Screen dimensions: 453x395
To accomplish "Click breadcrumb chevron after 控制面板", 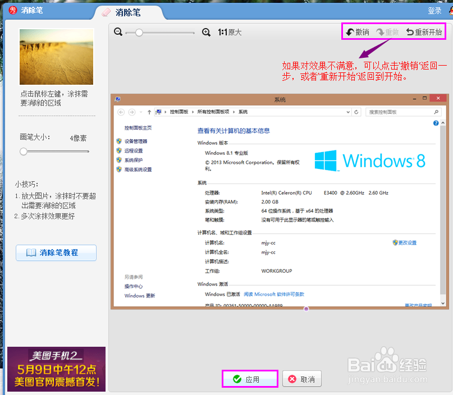I will (193, 112).
